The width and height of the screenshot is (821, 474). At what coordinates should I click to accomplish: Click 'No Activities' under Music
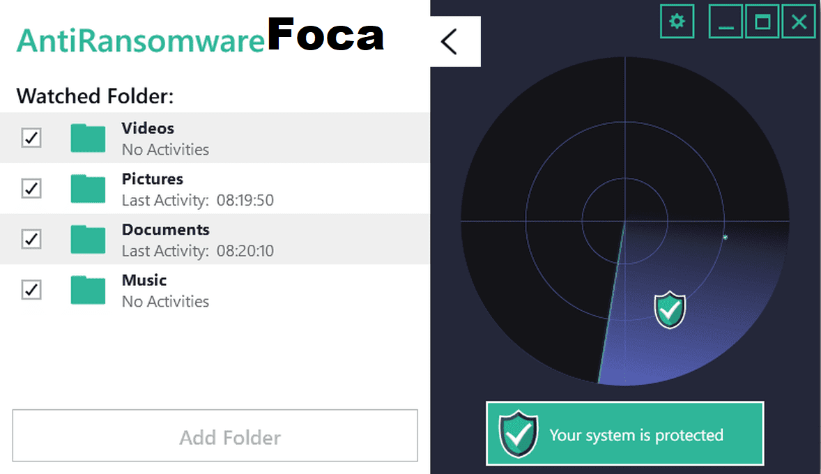point(165,302)
